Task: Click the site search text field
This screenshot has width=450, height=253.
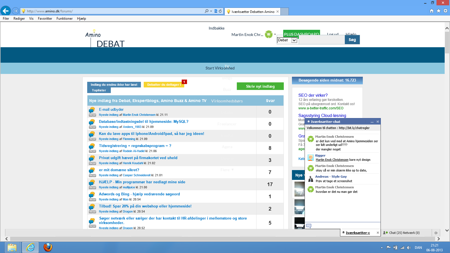Action: (321, 40)
